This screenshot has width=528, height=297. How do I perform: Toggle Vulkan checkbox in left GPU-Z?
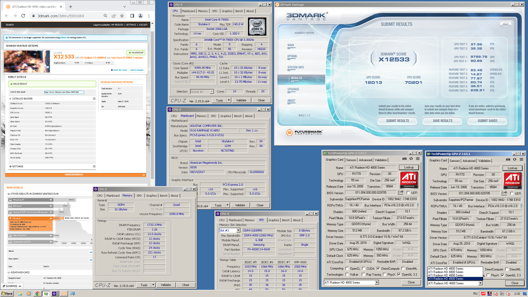pyautogui.click(x=347, y=274)
